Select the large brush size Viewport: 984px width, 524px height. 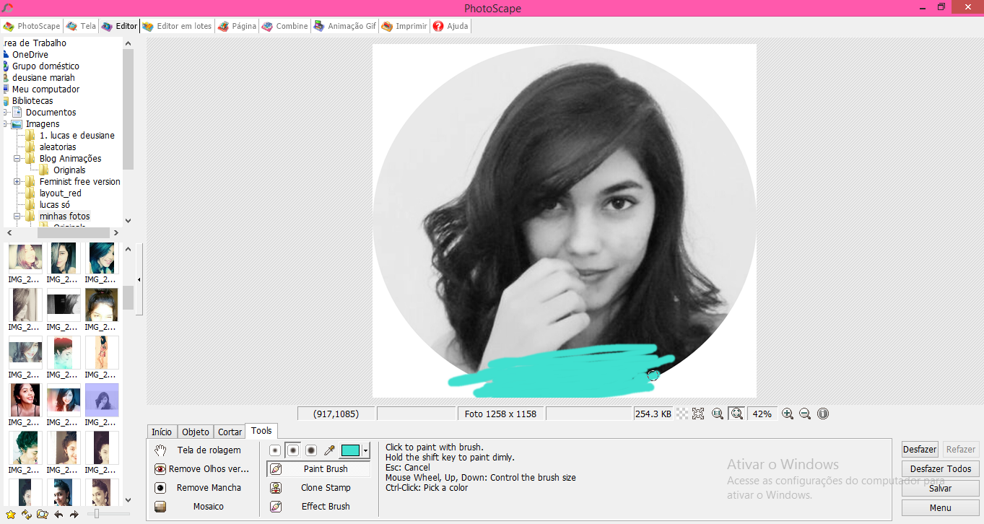pos(311,450)
